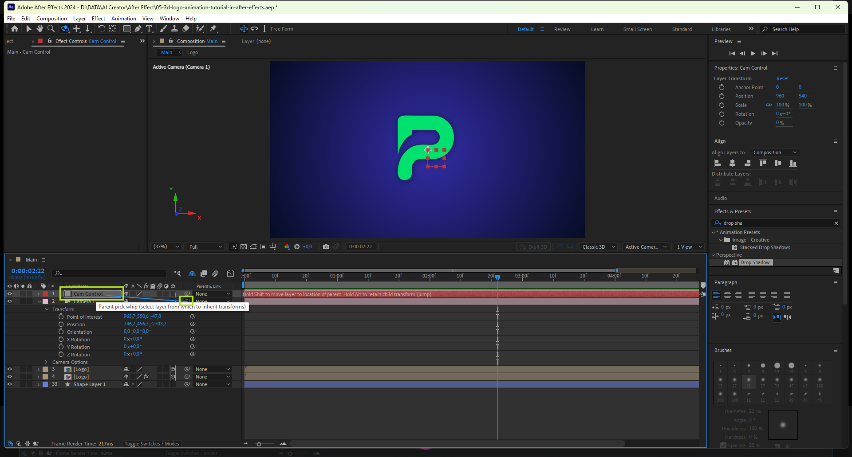The width and height of the screenshot is (852, 457).
Task: Select the Horizontal Type tool
Action: [x=149, y=29]
